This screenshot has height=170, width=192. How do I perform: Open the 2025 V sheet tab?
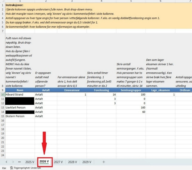click(30, 162)
